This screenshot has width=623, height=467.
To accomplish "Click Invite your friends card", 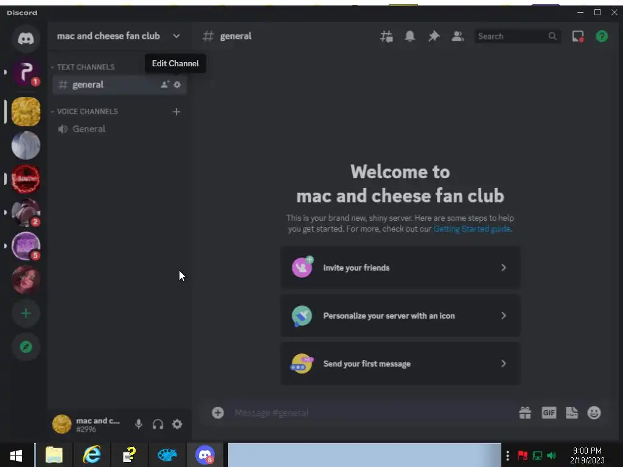I will [400, 268].
